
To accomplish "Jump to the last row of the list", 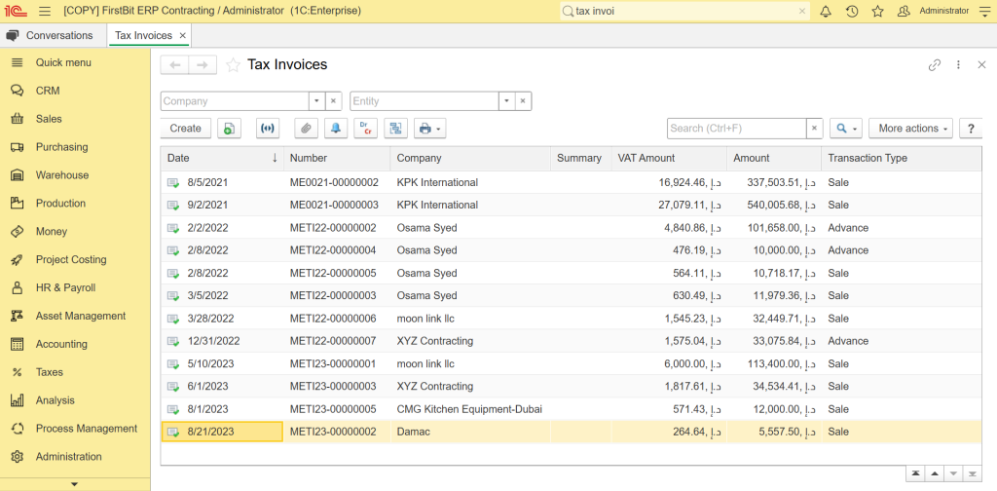I will tap(973, 473).
